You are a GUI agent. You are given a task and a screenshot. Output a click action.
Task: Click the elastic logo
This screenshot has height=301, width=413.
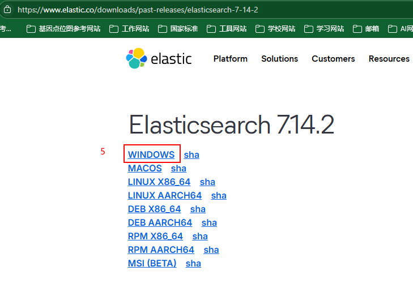click(159, 58)
